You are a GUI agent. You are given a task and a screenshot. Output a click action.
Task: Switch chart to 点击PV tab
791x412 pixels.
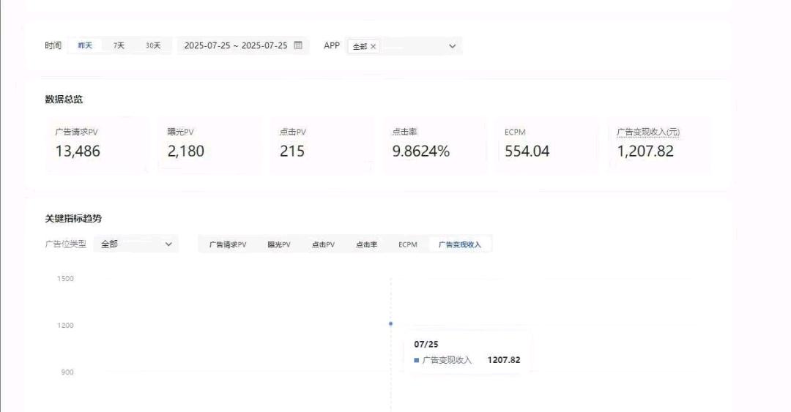[x=323, y=244]
